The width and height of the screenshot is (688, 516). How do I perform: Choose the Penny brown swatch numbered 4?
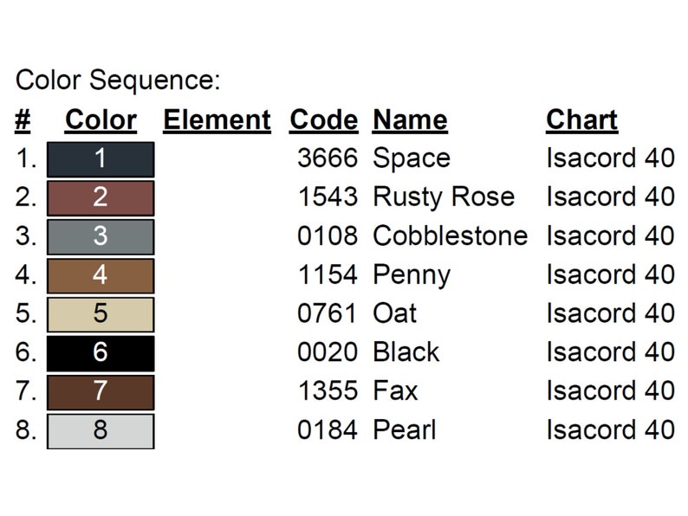(x=101, y=276)
